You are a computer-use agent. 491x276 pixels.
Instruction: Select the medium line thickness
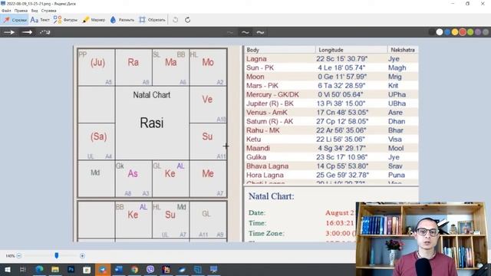(245, 32)
